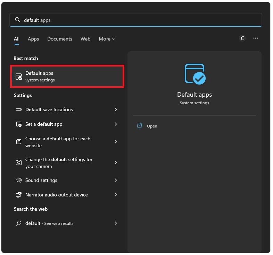Image resolution: width=273 pixels, height=255 pixels.
Task: Click Open in the preview pane
Action: (x=152, y=126)
